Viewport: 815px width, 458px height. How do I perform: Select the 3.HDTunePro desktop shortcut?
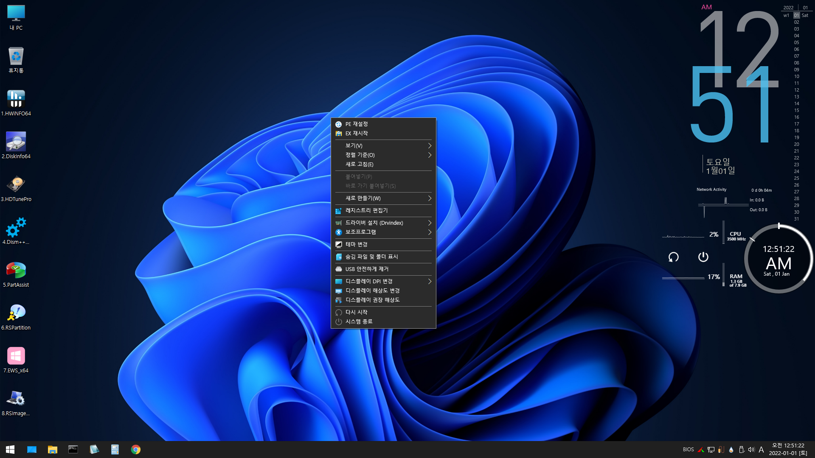pos(16,188)
